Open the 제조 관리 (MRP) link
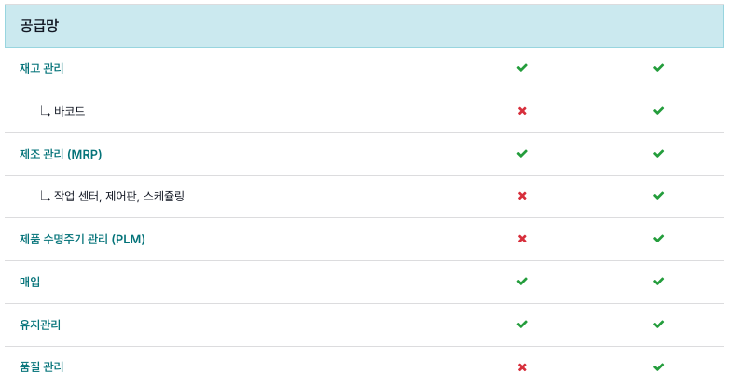 [61, 154]
